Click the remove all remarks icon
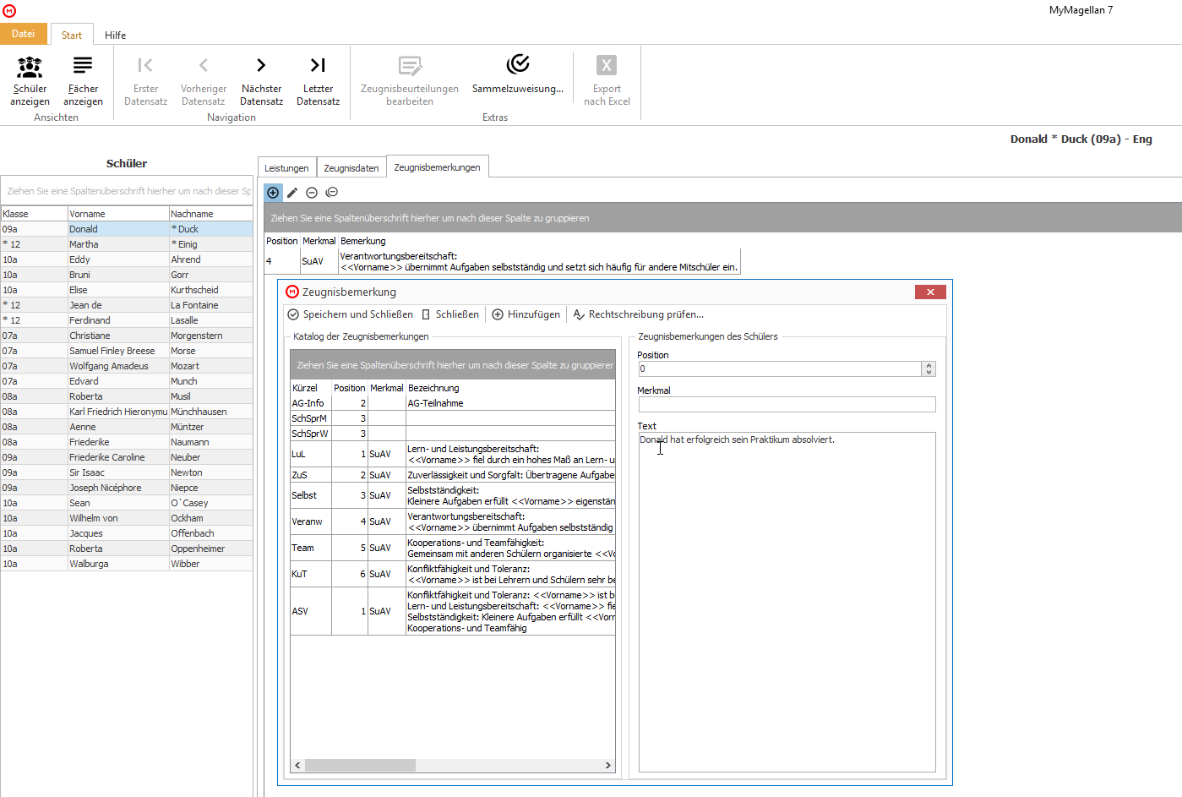The width and height of the screenshot is (1182, 797). pyautogui.click(x=332, y=193)
